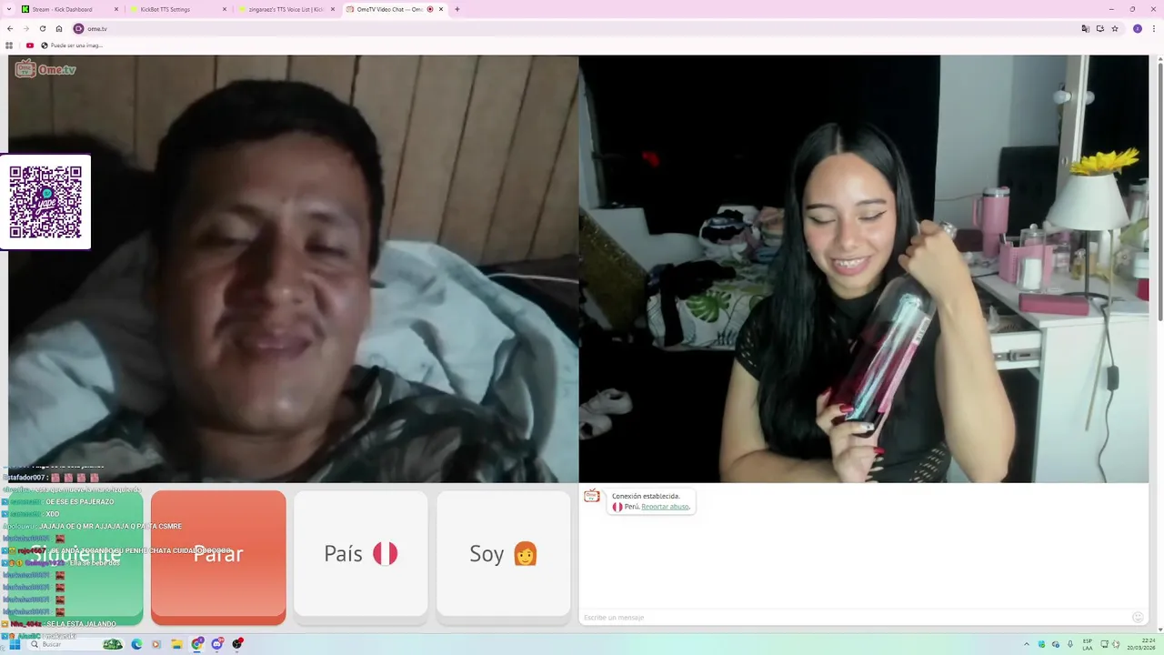Switch to the KickBot TTS Settings tab
Viewport: 1164px width, 655px height.
pyautogui.click(x=178, y=9)
